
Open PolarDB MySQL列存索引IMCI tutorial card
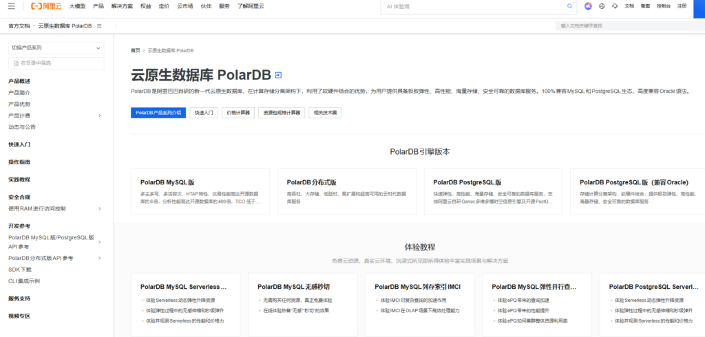[x=420, y=305]
